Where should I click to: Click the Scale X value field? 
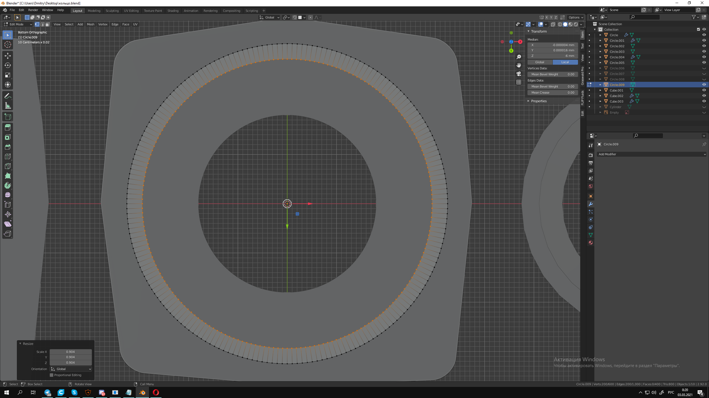[x=71, y=352]
